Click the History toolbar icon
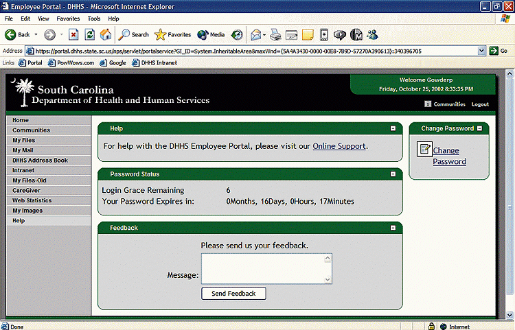Viewport: 515px width, 330px height. click(x=237, y=34)
